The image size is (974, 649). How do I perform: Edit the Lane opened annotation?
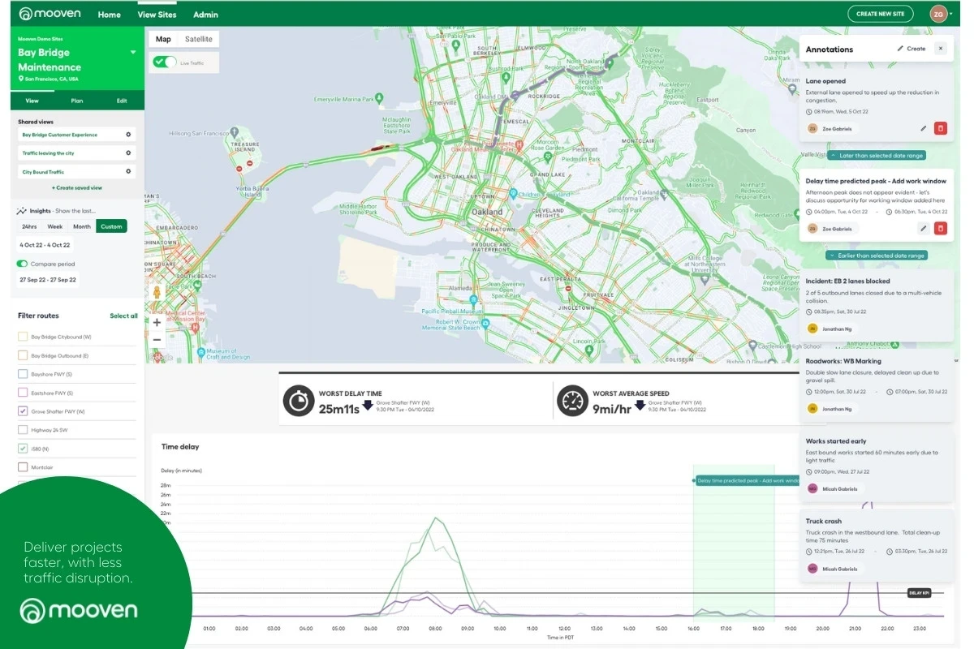[x=924, y=128]
